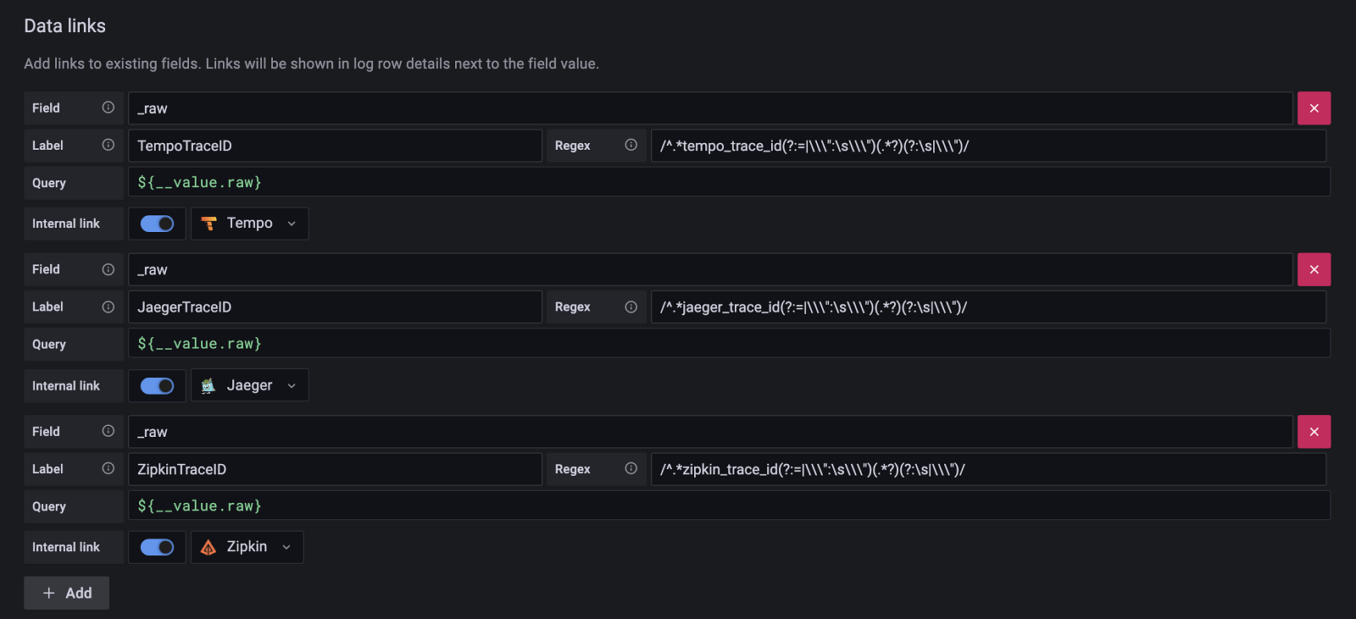Viewport: 1356px width, 619px height.
Task: Show info for the JaegerTraceID Label
Action: pos(108,307)
